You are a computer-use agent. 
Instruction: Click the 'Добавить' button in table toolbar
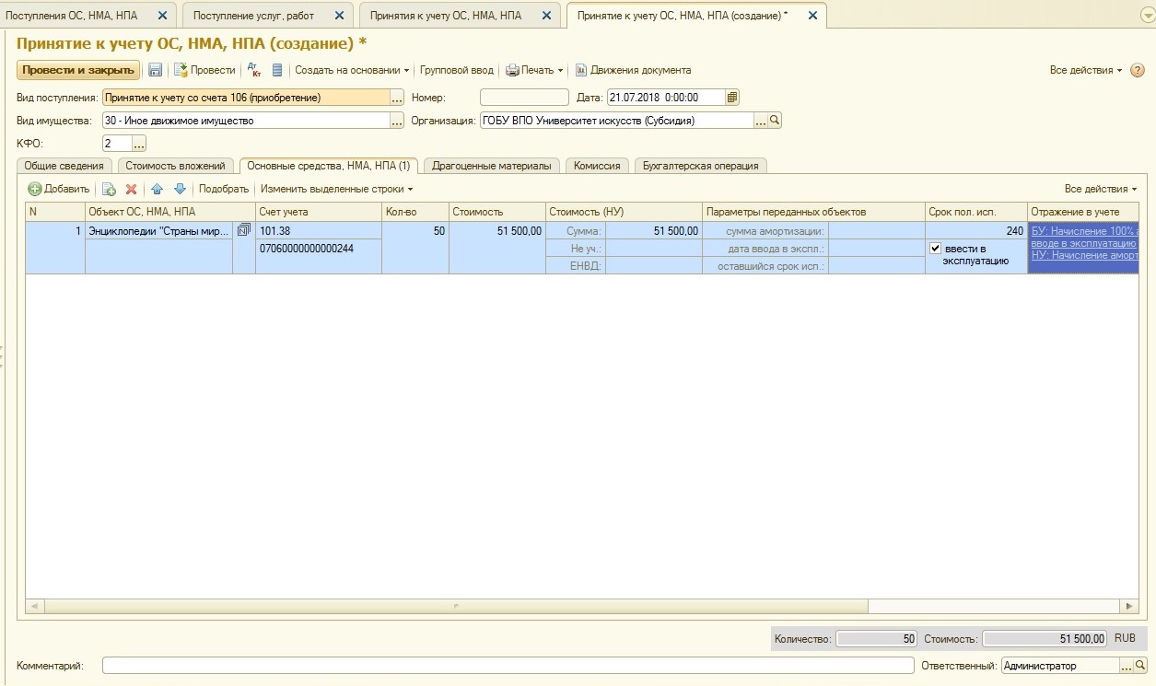(x=59, y=189)
